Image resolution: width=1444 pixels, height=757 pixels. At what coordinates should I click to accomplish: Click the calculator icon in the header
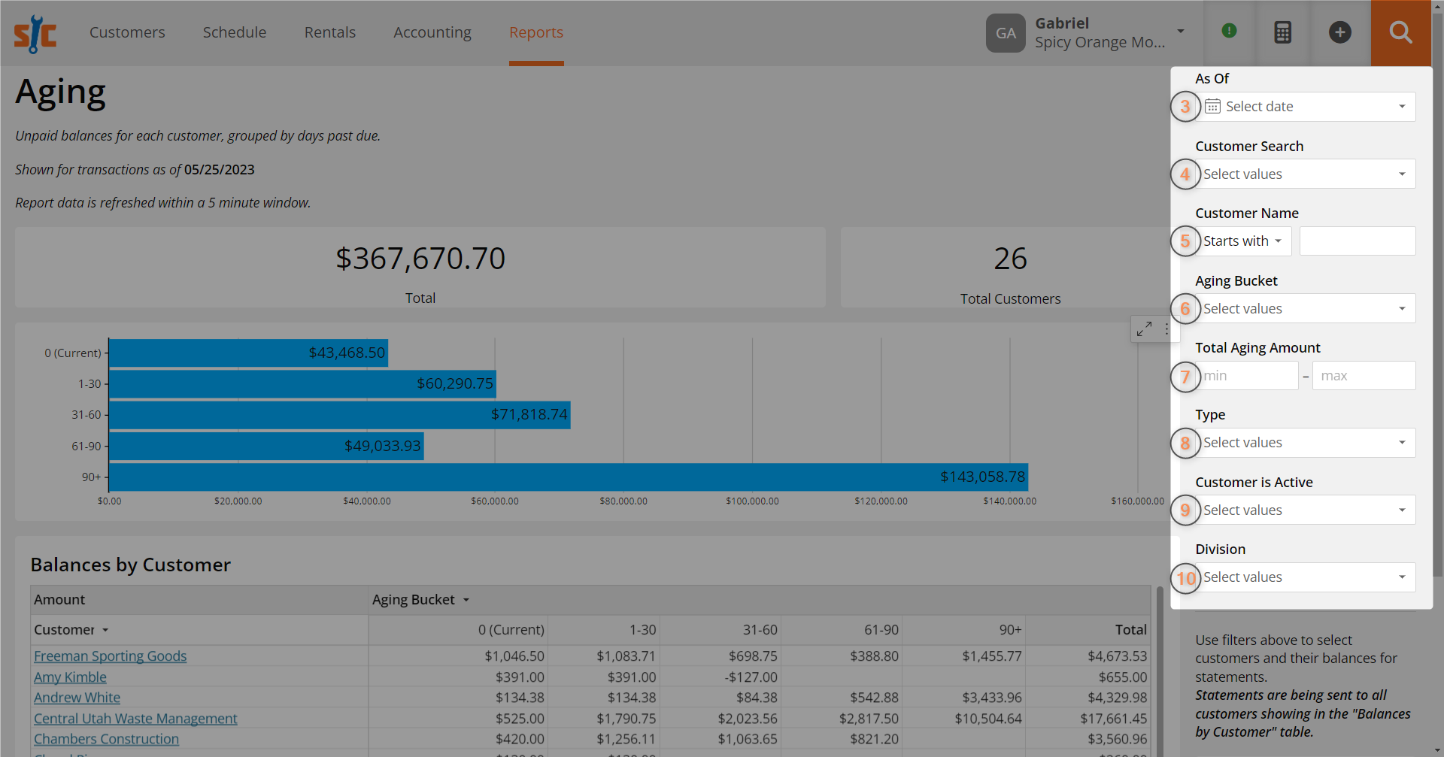1282,32
